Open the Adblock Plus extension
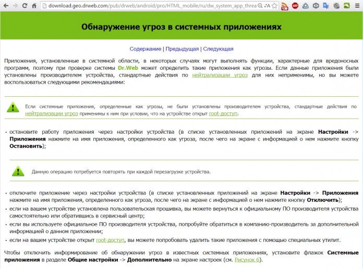363x269 pixels. tap(296, 6)
